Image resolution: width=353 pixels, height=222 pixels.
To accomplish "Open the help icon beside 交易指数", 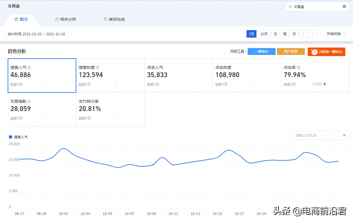I will (x=29, y=102).
